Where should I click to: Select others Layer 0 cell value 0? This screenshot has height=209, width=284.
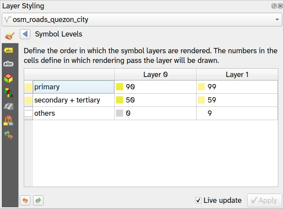pyautogui.click(x=155, y=113)
